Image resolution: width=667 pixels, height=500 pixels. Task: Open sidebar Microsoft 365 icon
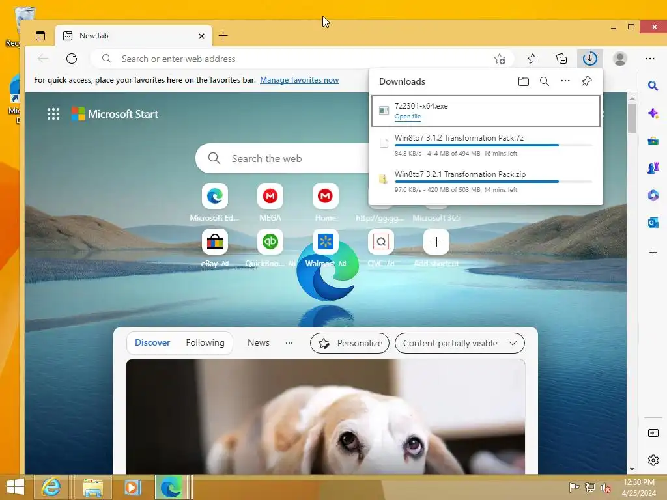[653, 195]
